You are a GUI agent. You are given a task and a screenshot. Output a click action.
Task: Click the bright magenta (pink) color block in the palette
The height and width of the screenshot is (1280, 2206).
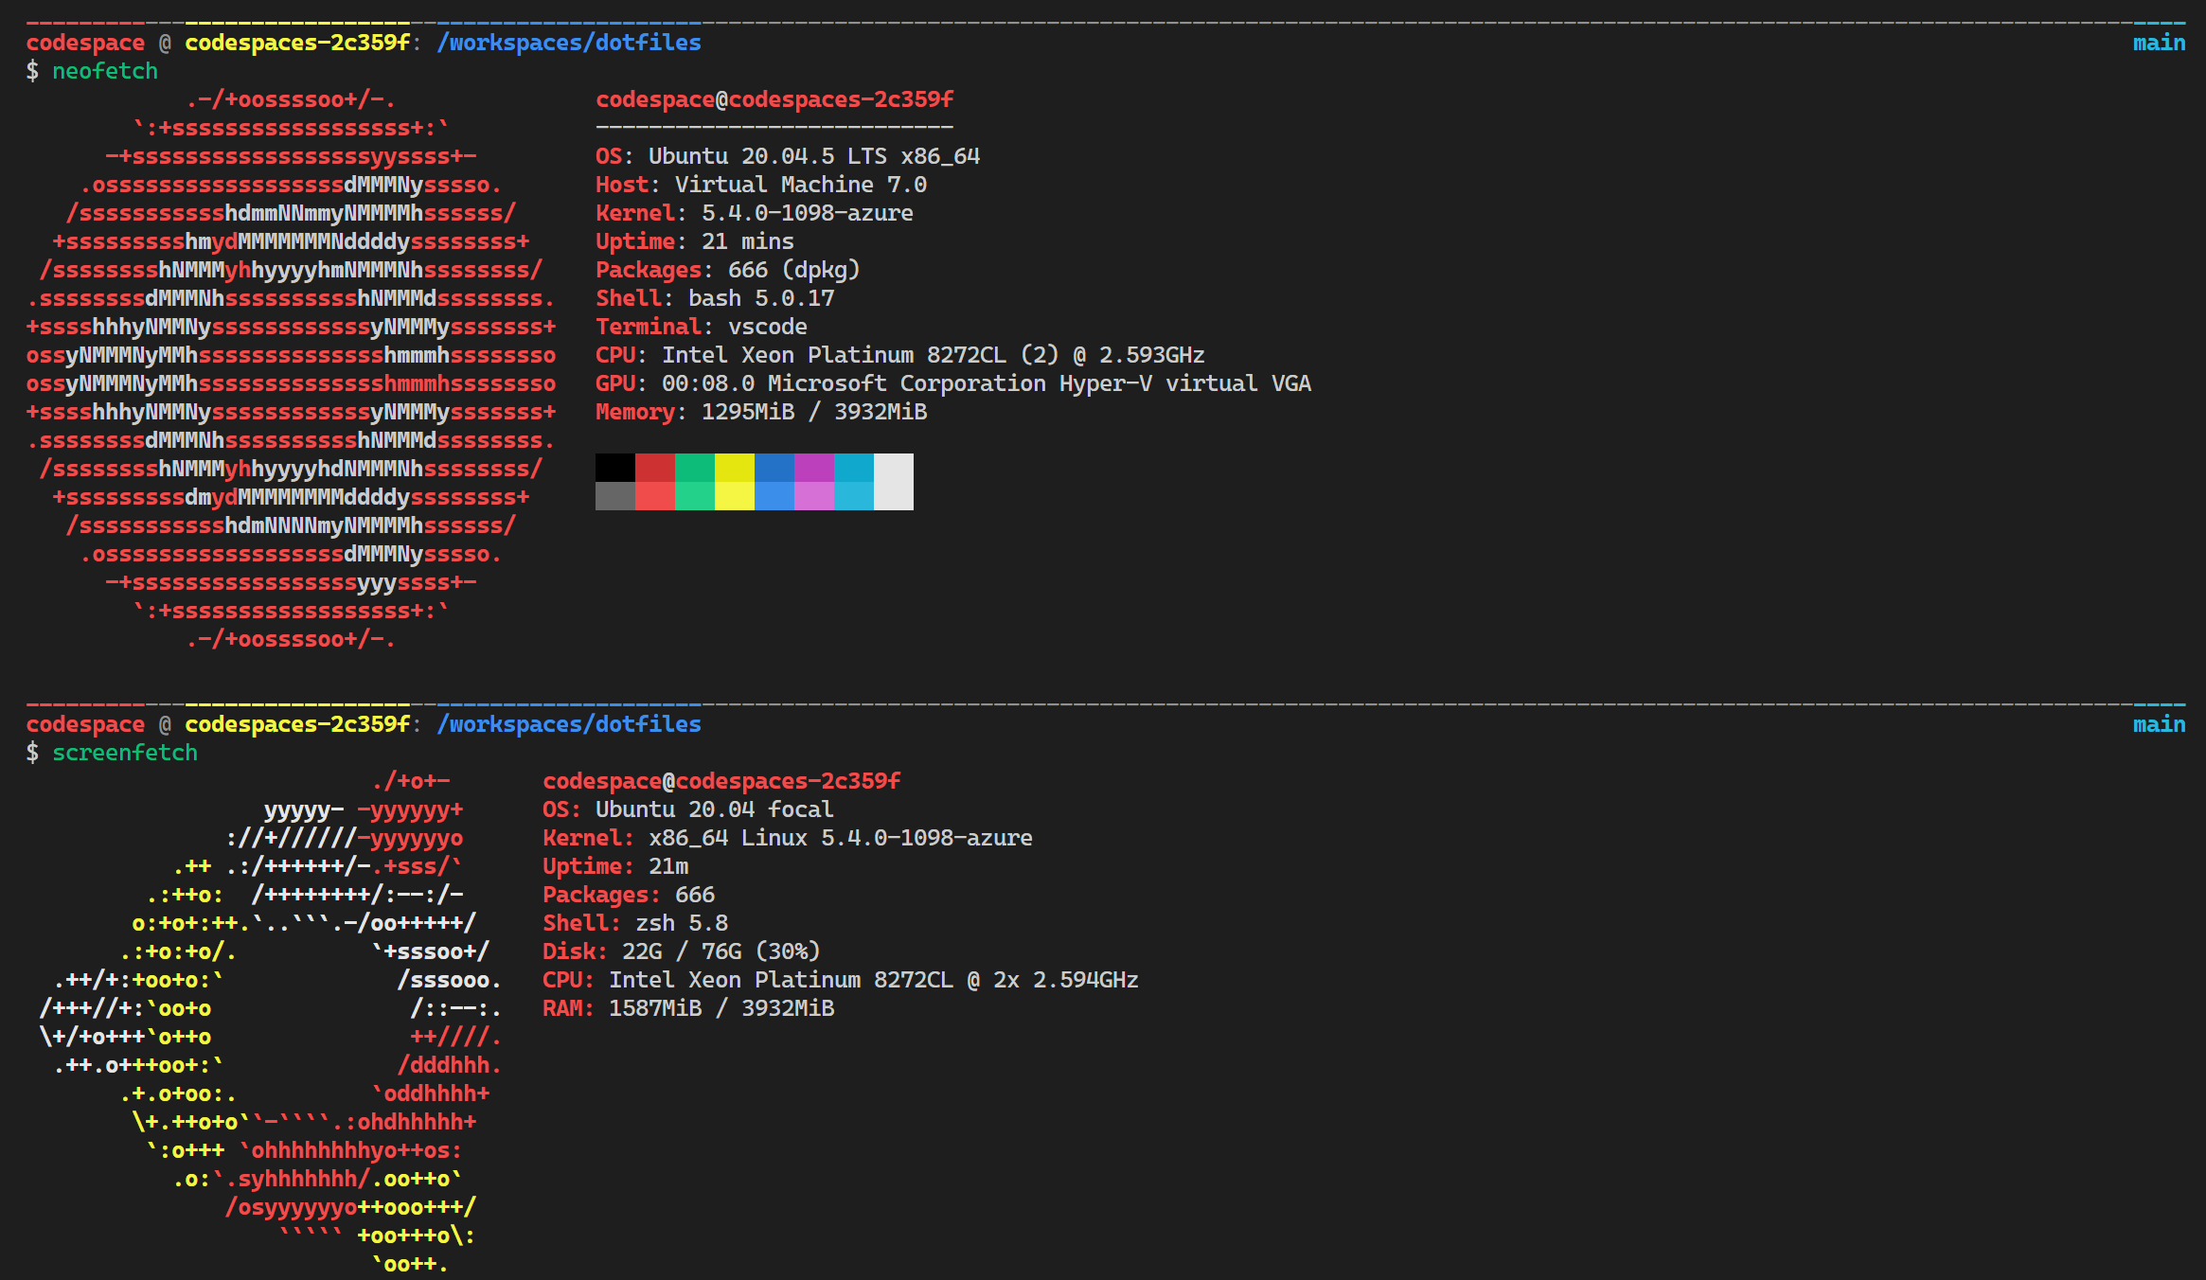tap(814, 496)
